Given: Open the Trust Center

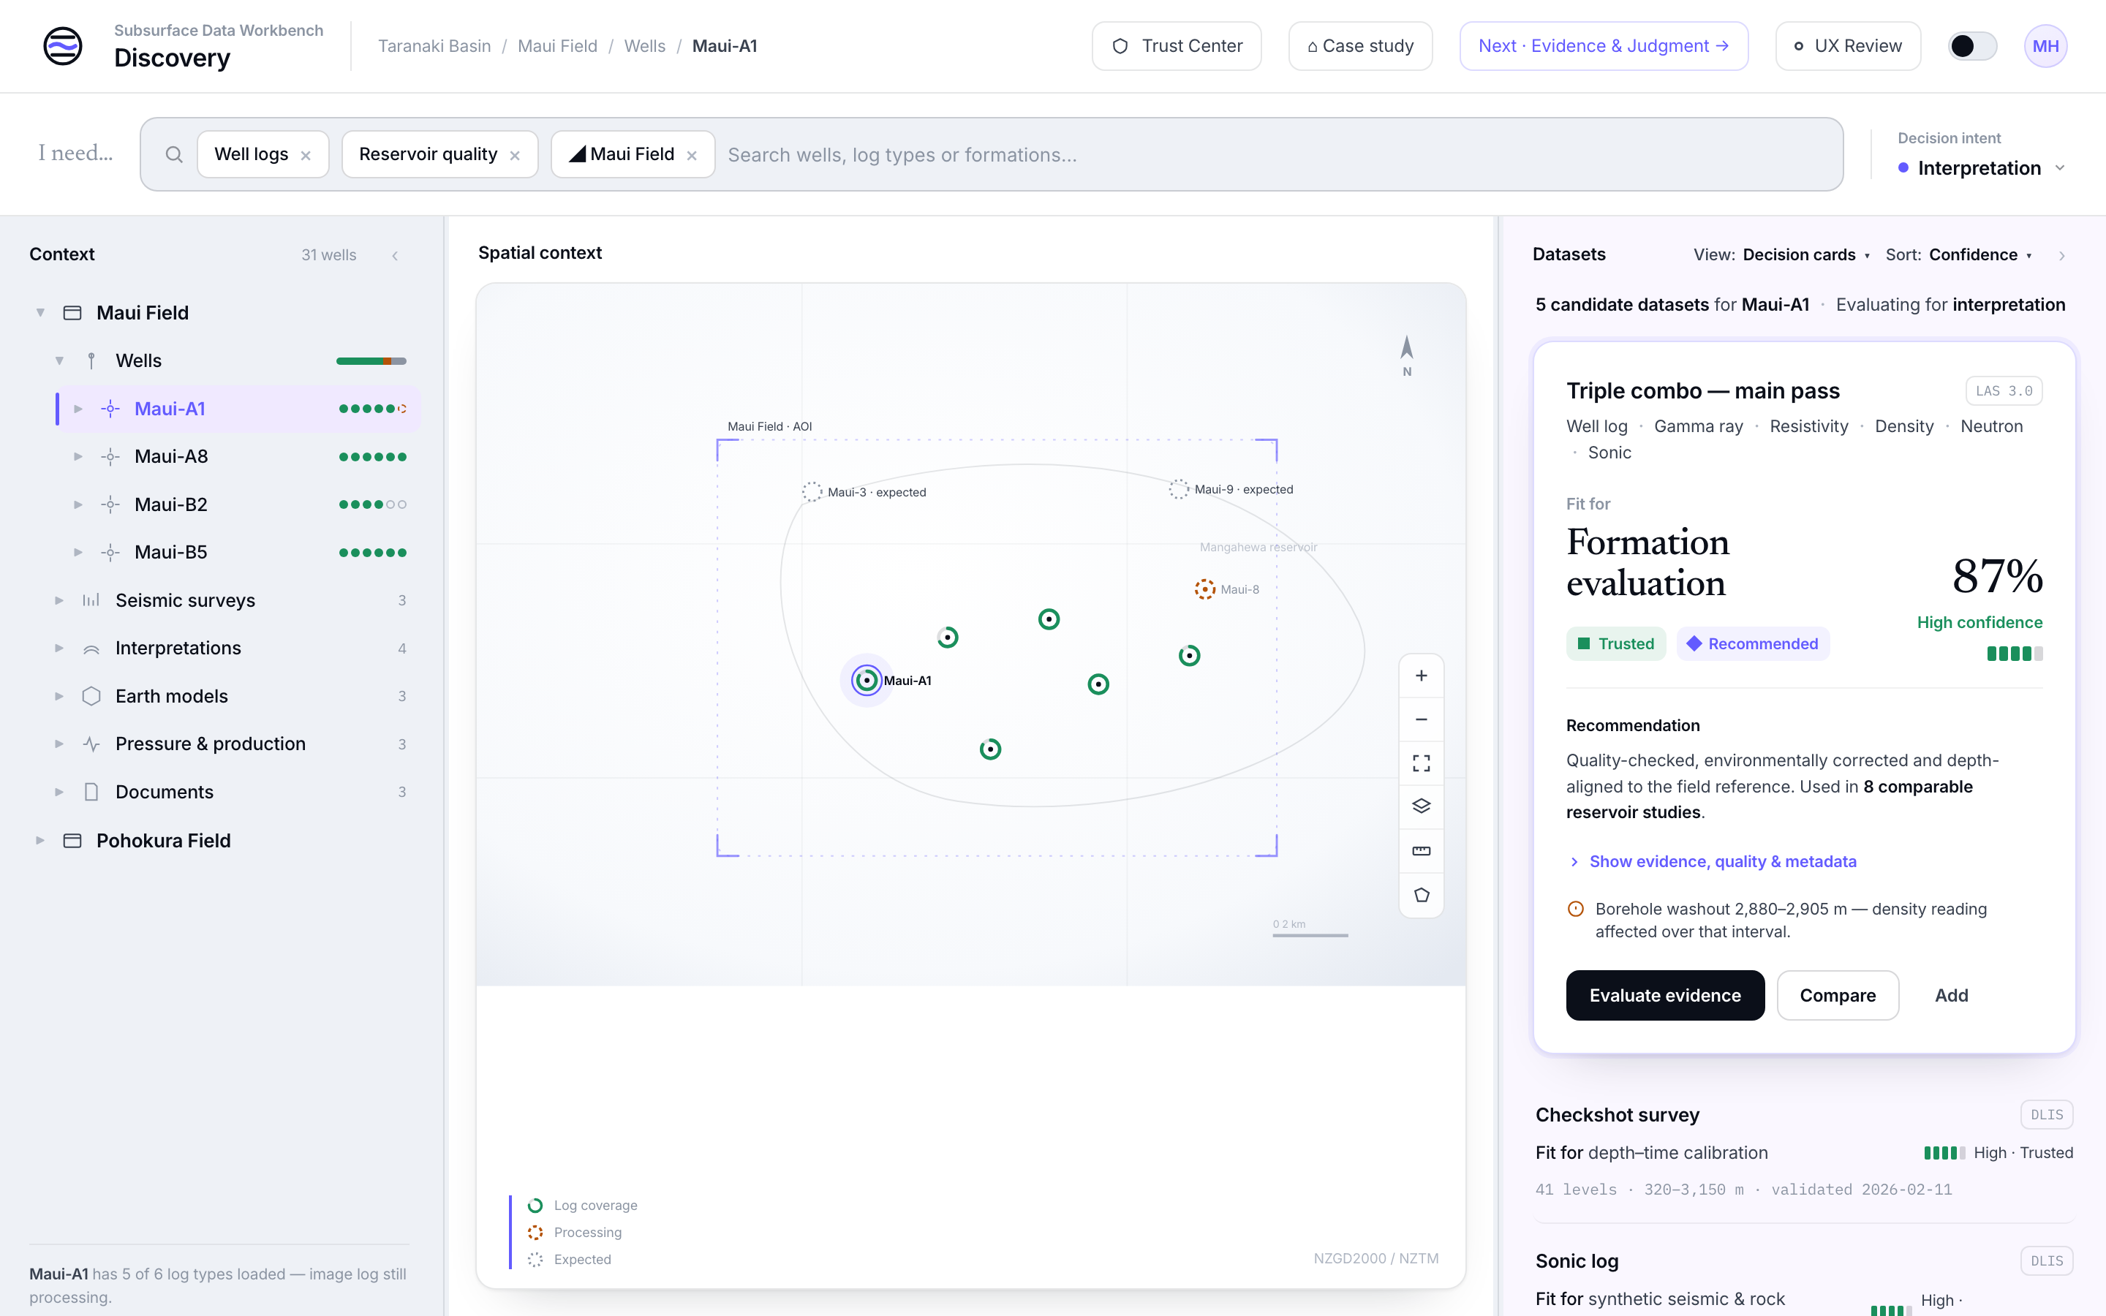Looking at the screenshot, I should (x=1177, y=46).
